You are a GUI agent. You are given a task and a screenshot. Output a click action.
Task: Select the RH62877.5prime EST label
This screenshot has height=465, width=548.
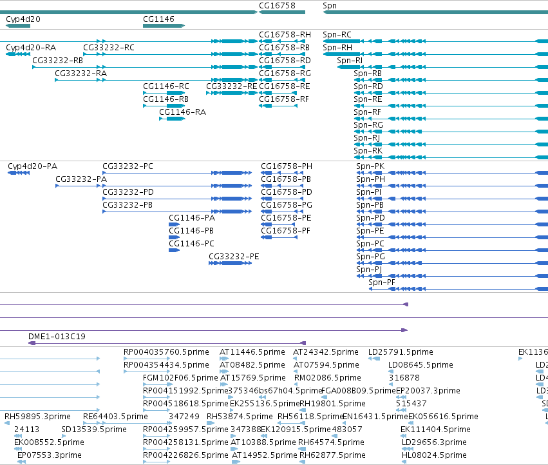point(332,455)
